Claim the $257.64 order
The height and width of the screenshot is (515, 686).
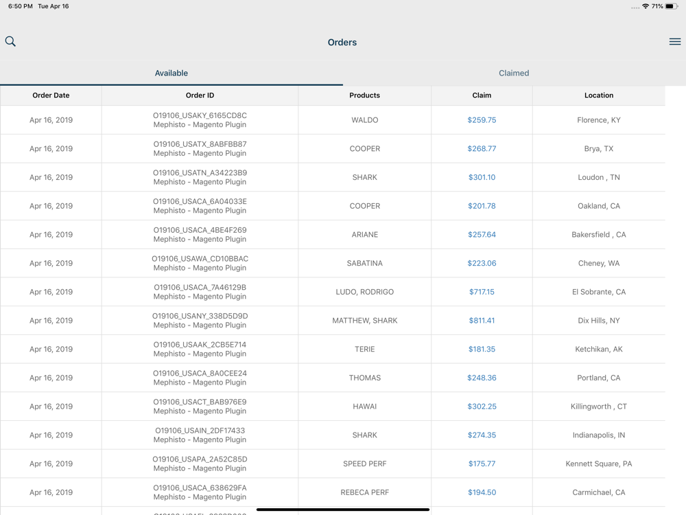(482, 235)
